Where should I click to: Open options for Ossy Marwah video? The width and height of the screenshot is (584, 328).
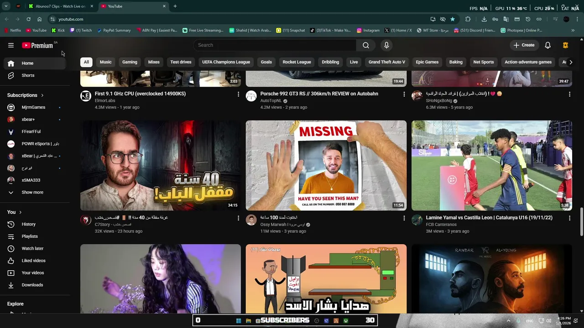tap(404, 218)
